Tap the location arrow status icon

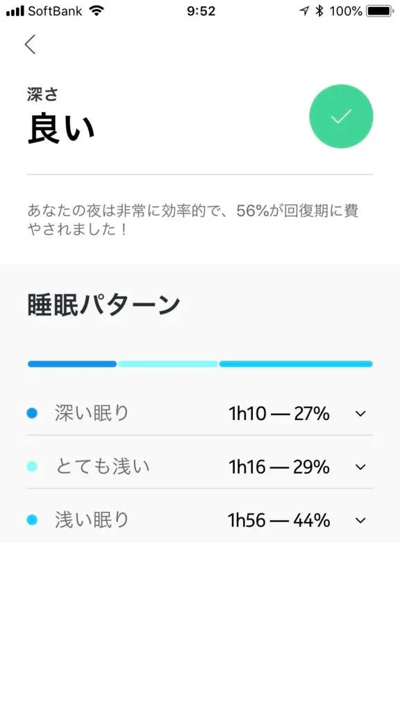tap(304, 11)
